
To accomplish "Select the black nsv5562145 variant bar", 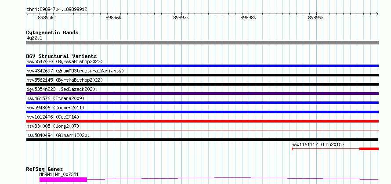I will (202, 84).
